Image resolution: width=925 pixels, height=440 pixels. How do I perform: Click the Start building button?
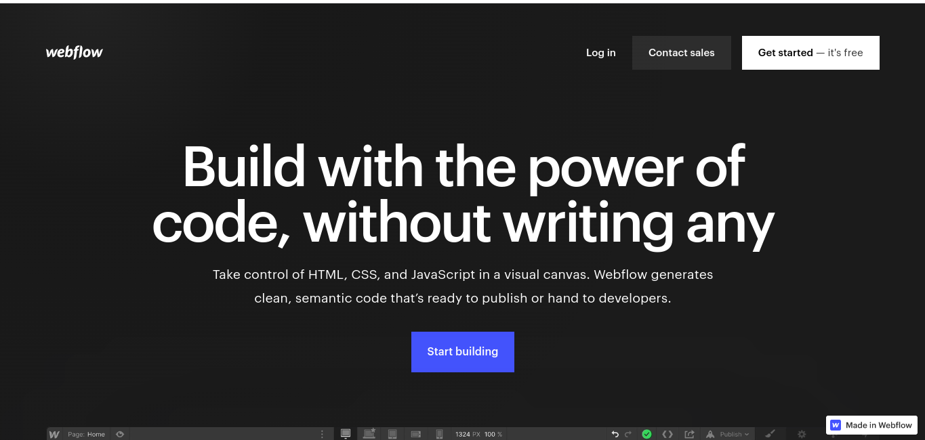(x=463, y=352)
